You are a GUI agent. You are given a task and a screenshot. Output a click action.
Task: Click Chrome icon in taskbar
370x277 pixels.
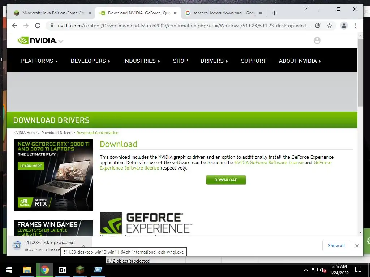[x=44, y=270]
